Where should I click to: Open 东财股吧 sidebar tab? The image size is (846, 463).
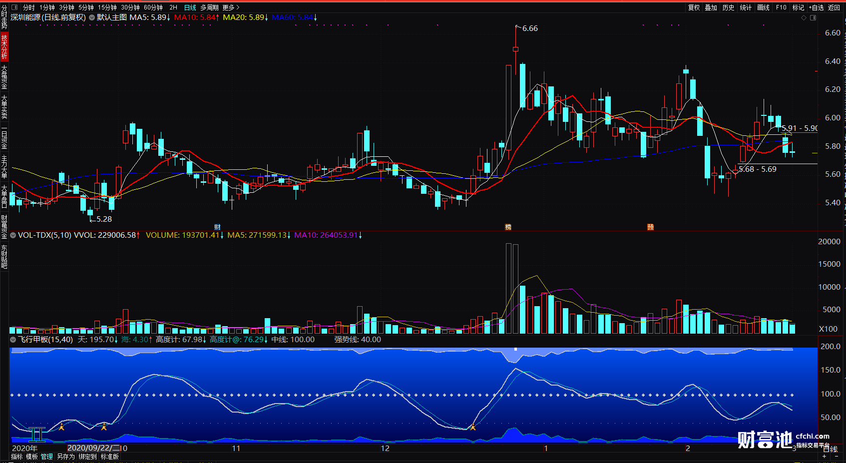point(4,257)
